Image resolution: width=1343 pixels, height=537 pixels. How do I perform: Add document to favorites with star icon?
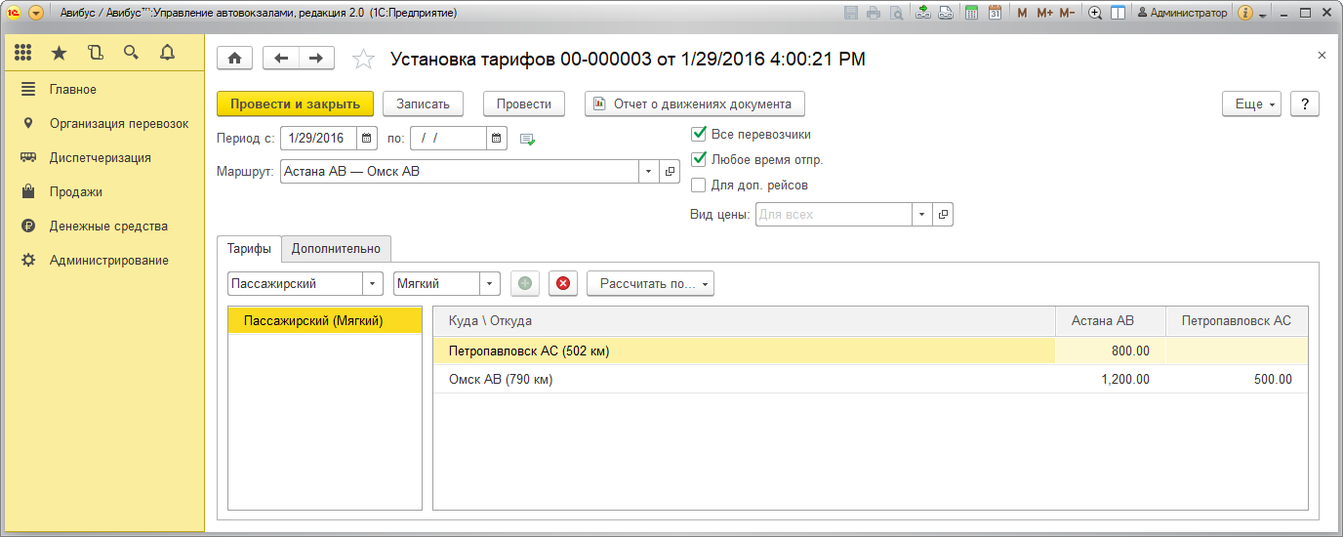[363, 60]
